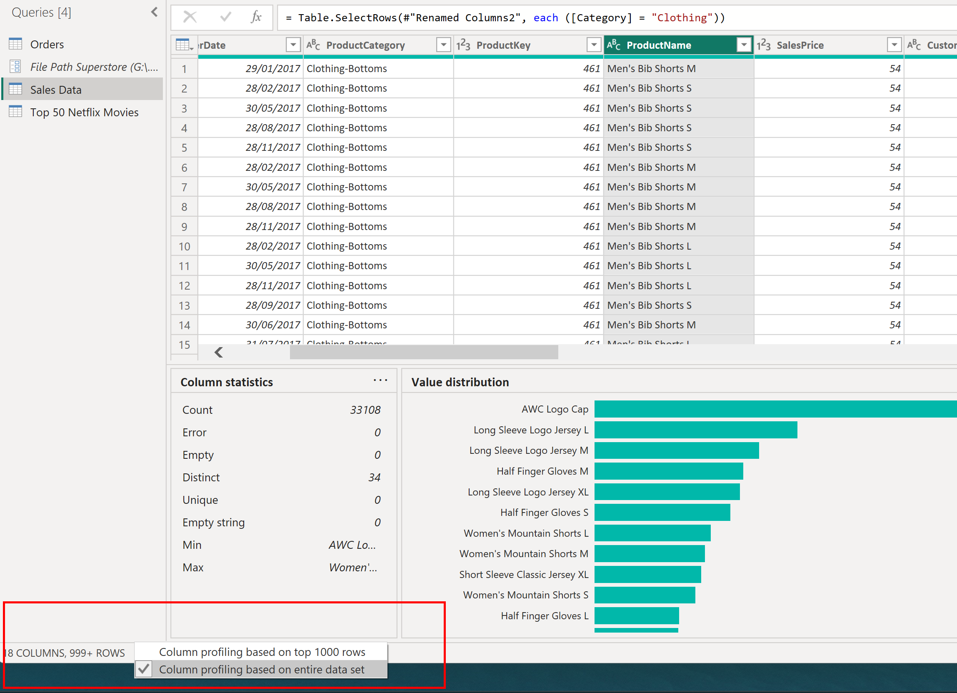
Task: Collapse the Queries pane with the chevron
Action: [155, 12]
